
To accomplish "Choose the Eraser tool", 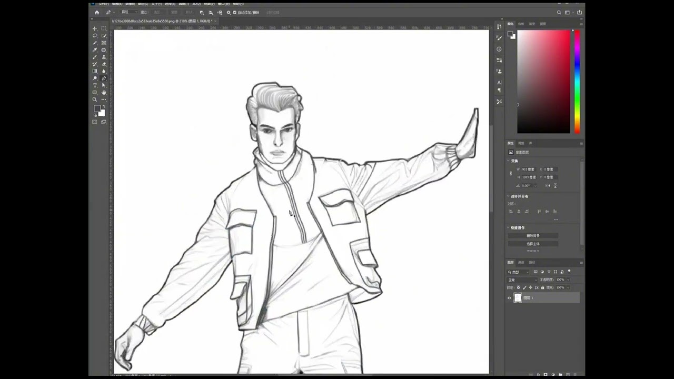I will point(104,64).
